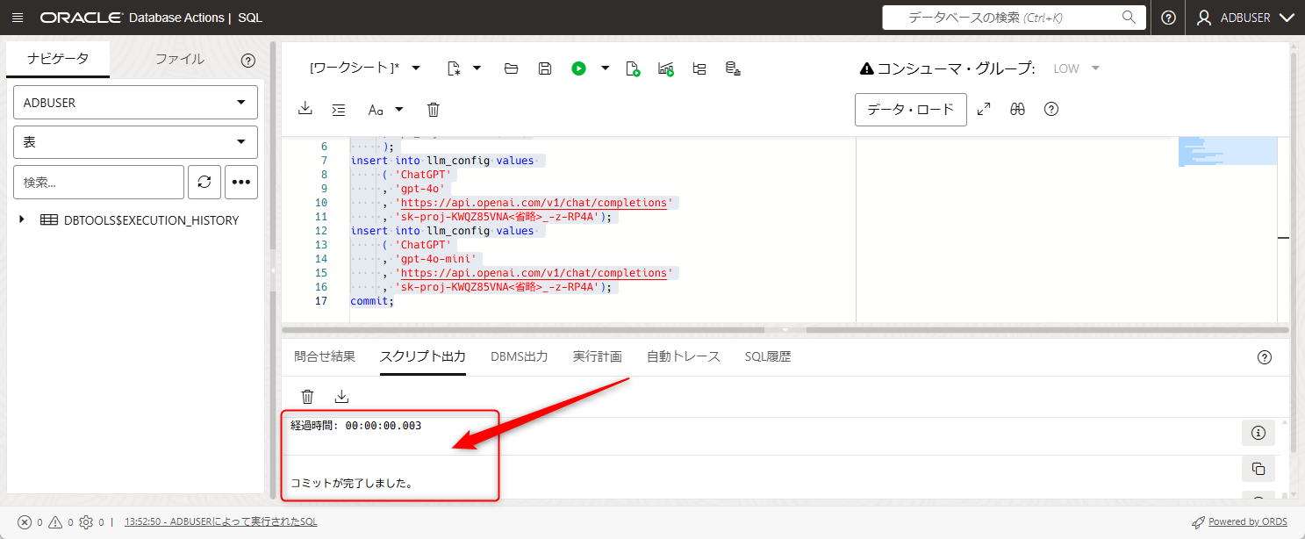The image size is (1305, 539).
Task: Run the statement with the green play button
Action: (x=578, y=68)
